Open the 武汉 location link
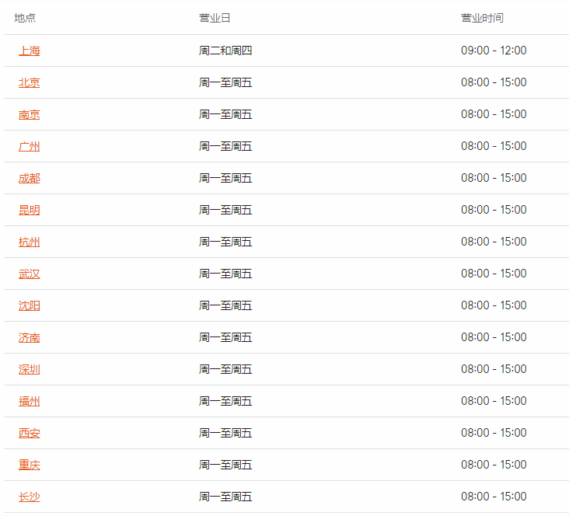 pos(29,274)
